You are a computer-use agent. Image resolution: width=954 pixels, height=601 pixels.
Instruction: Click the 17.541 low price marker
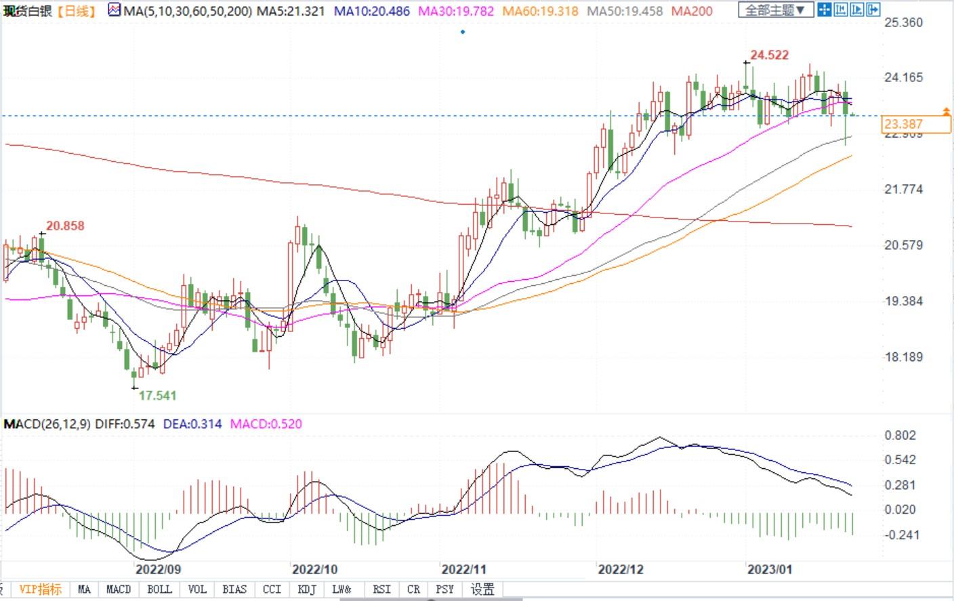(x=157, y=395)
